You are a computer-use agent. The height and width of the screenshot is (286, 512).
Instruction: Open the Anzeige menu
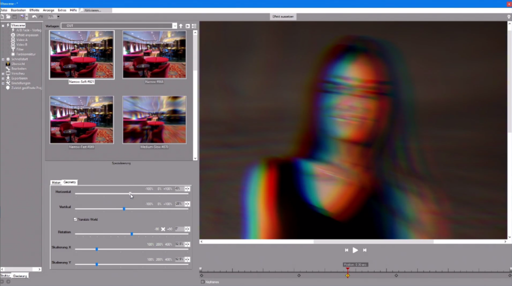48,10
